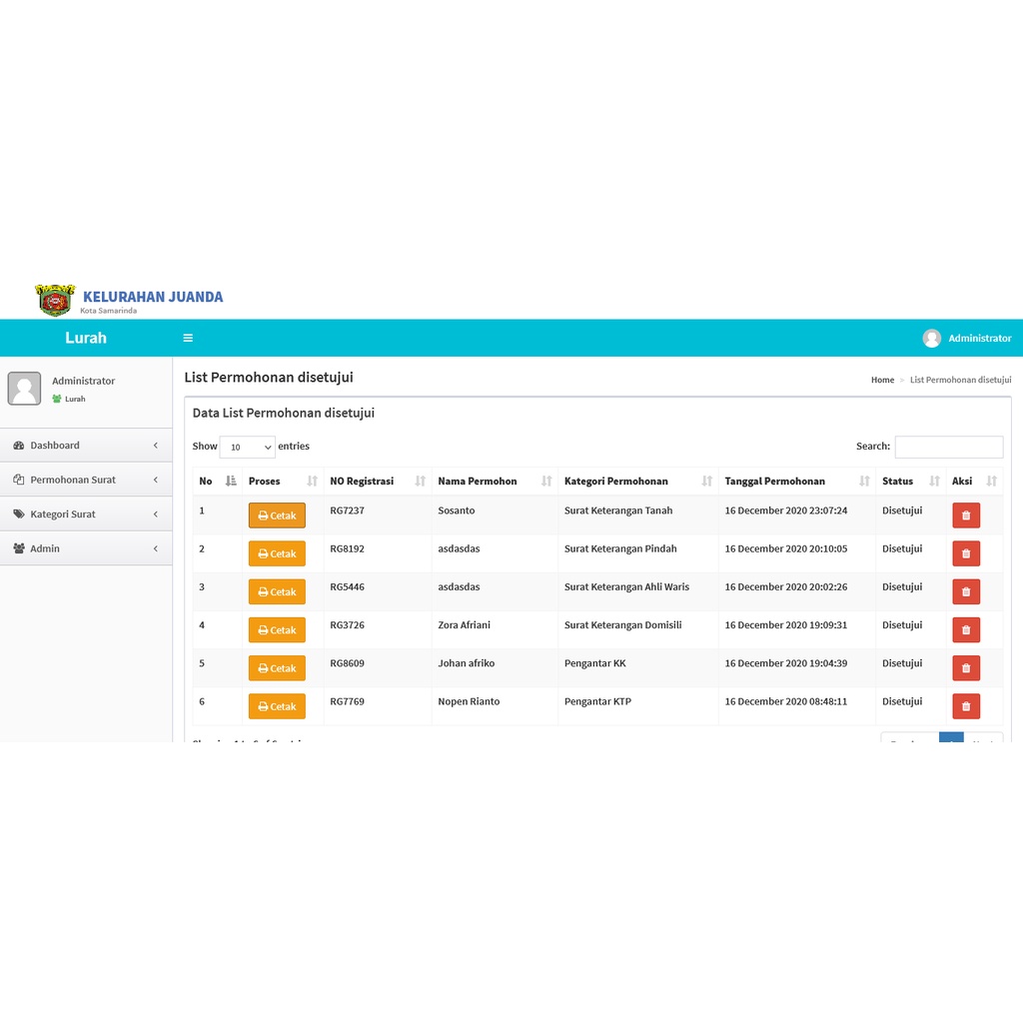The width and height of the screenshot is (1023, 1023).
Task: Click date 16 December 2020 08:48:11
Action: click(785, 701)
